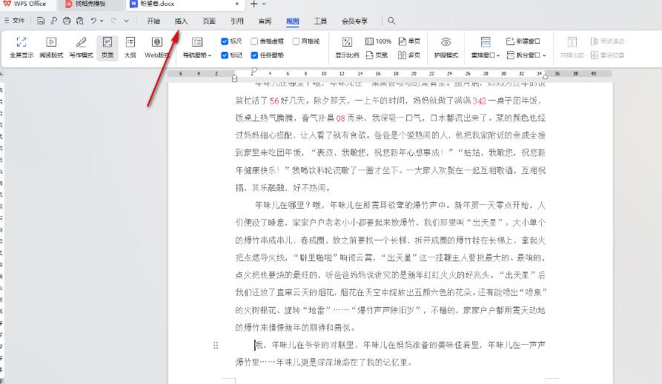Click the export-to-PDF icon beside save

[53, 21]
